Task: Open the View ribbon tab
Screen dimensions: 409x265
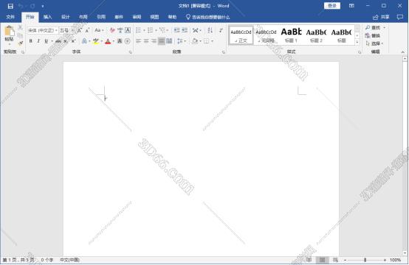Action: coord(154,17)
